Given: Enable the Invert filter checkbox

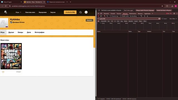Looking at the screenshot, I should (x=162, y=19).
